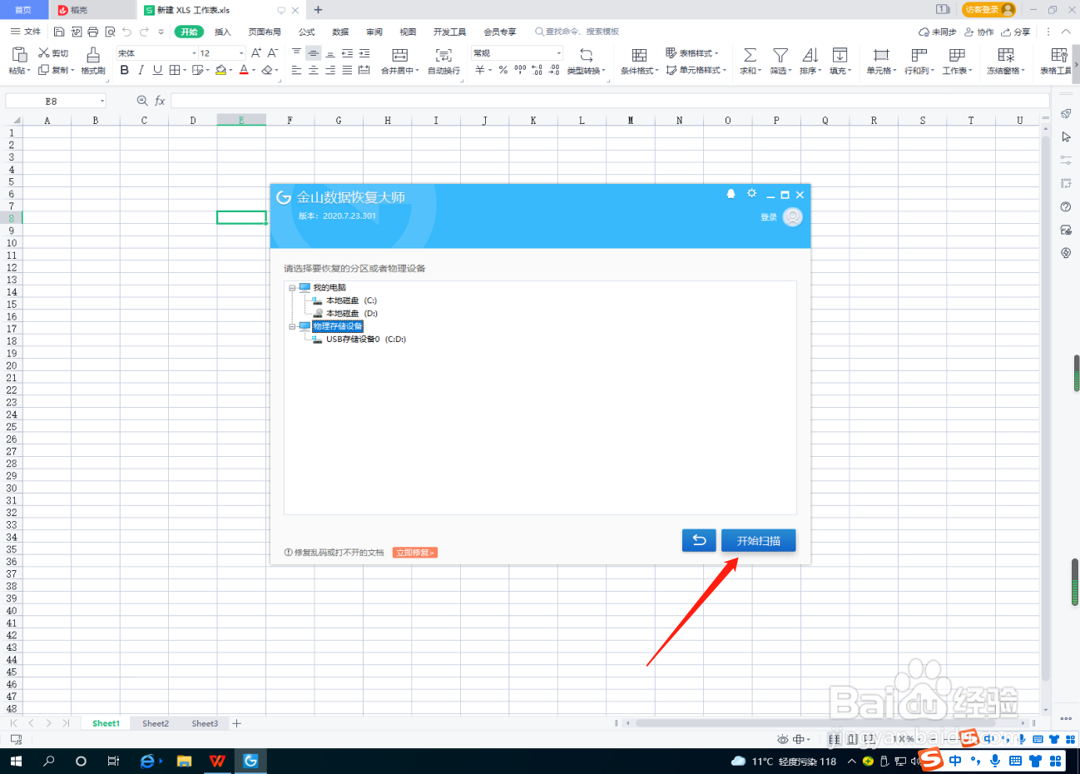Click the 访客登录 button
The image size is (1080, 774).
[988, 9]
